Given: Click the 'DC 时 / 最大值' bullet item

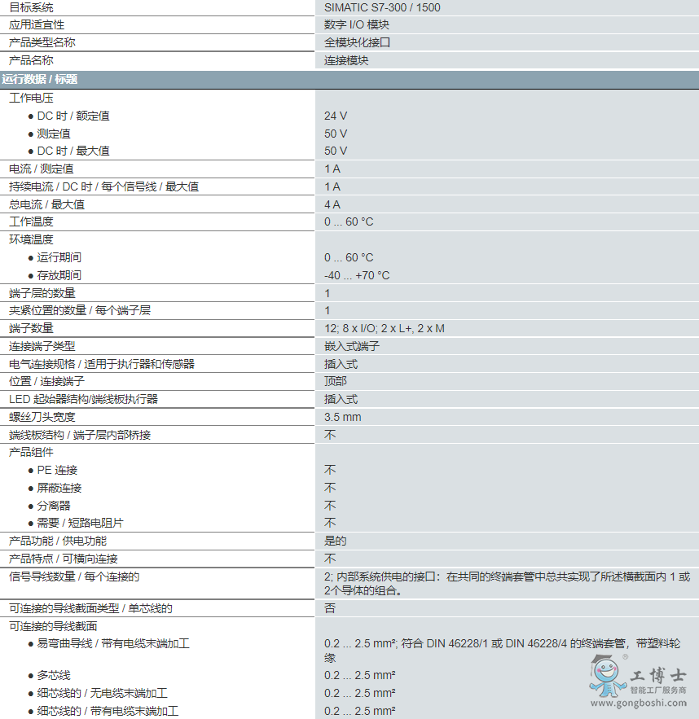Looking at the screenshot, I should click(x=73, y=151).
